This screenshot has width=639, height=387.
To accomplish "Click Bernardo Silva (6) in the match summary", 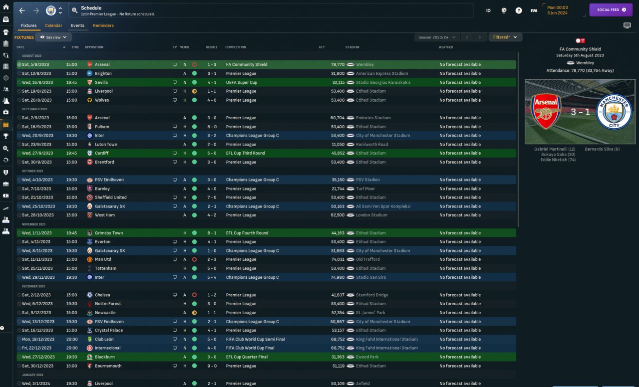I will pos(603,149).
